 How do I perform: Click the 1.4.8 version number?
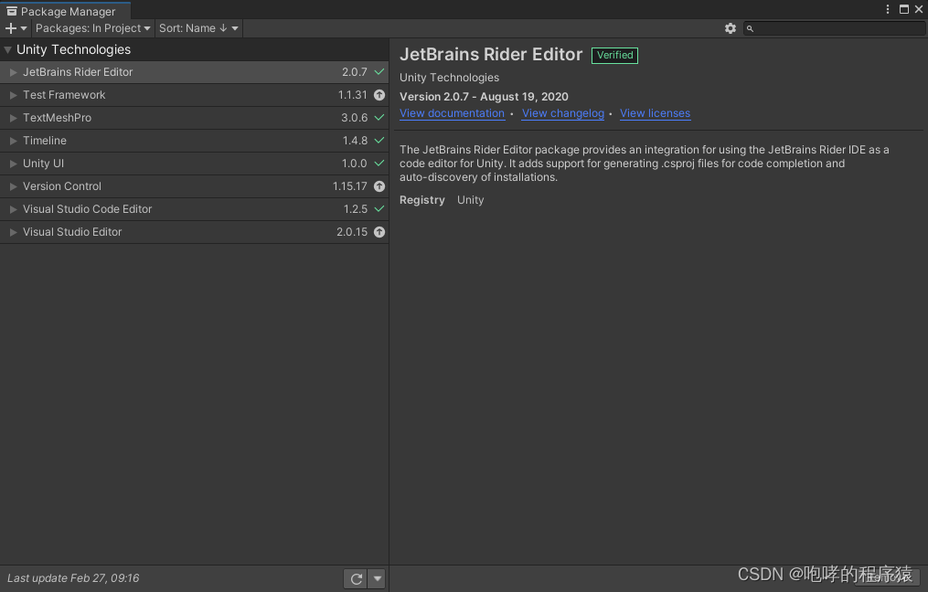[x=355, y=141]
